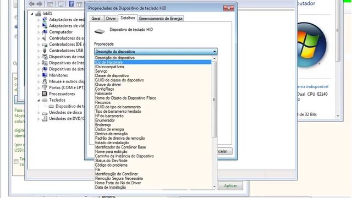
Task: Choose Dados de energia option
Action: [153, 129]
